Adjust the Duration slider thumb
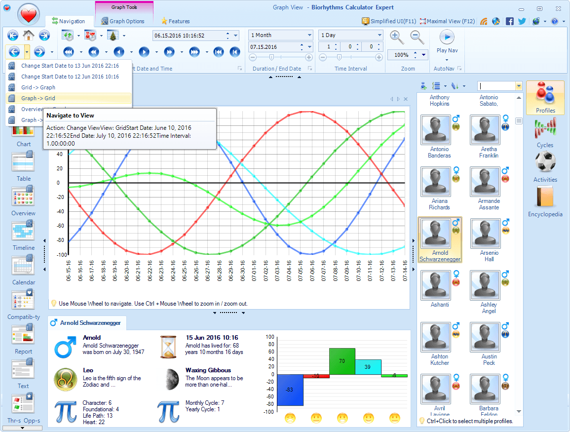Viewport: 570px width, 432px height. [271, 57]
